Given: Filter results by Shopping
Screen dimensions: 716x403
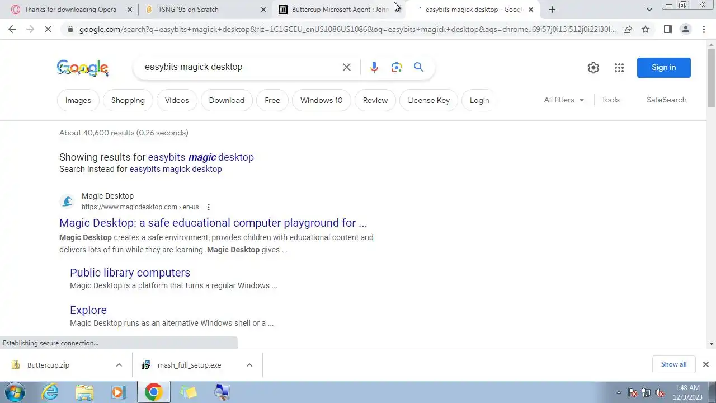Looking at the screenshot, I should tap(128, 100).
